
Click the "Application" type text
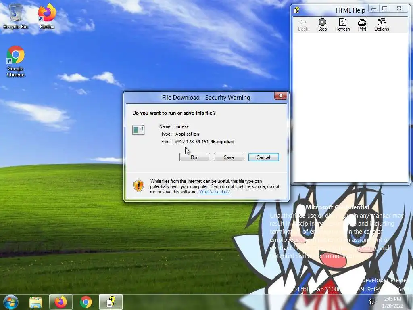(x=187, y=134)
